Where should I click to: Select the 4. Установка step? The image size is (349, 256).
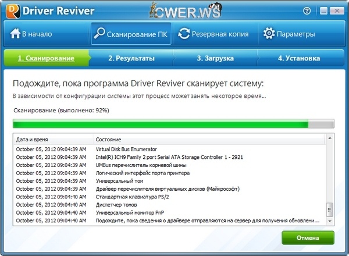[x=299, y=58]
